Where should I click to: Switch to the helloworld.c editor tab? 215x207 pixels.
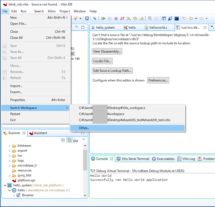tap(156, 28)
